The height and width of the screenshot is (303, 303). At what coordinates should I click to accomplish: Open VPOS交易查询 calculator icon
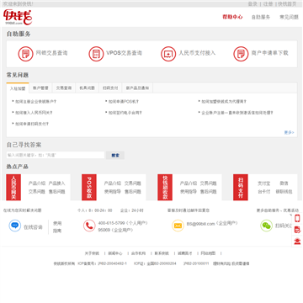click(x=96, y=54)
